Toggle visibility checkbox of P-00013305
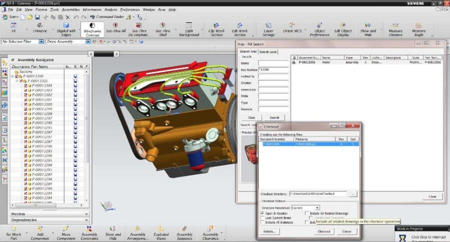The image size is (450, 242). point(21,81)
